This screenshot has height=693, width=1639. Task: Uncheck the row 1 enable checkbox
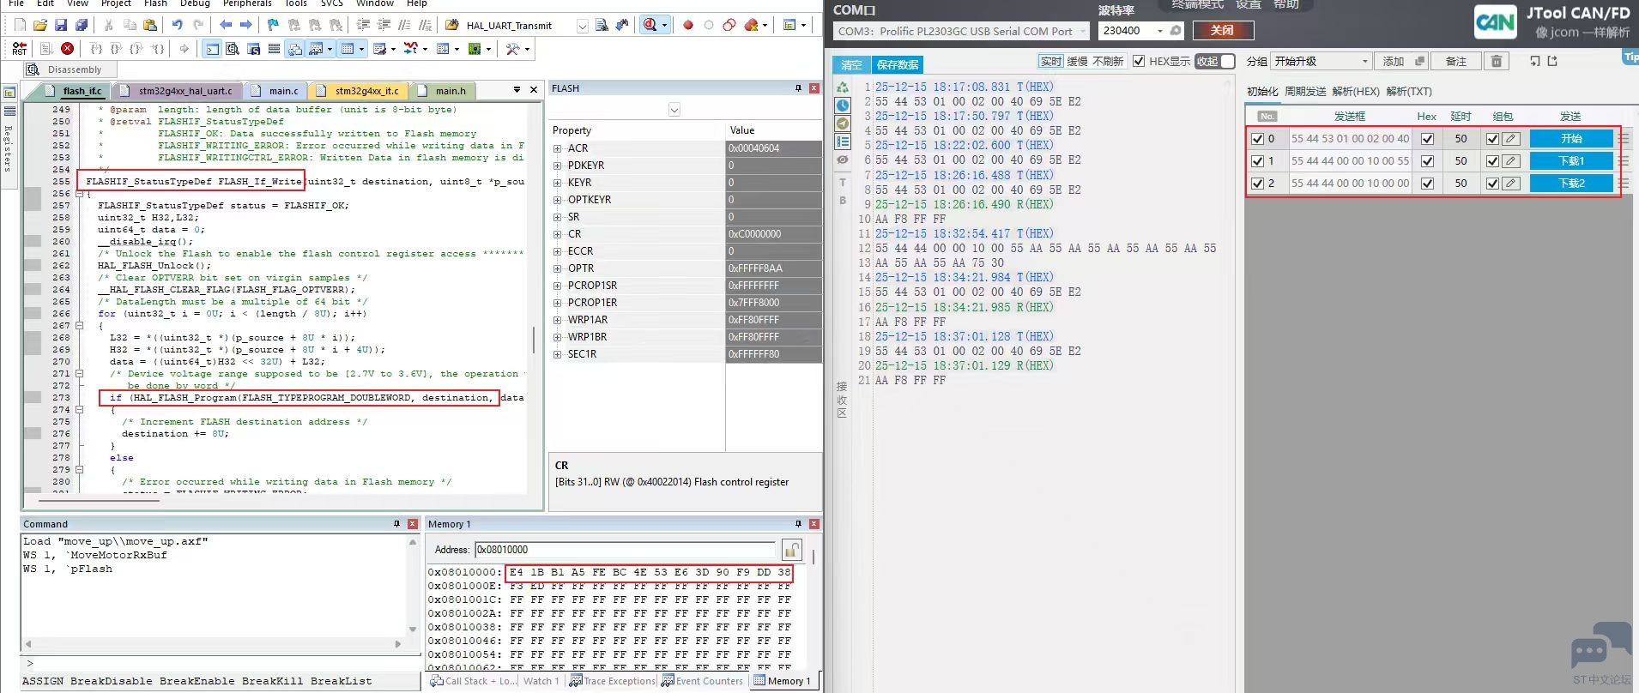(1257, 161)
